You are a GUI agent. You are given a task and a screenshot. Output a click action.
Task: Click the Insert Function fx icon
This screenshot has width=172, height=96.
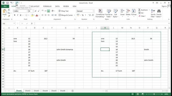32,23
